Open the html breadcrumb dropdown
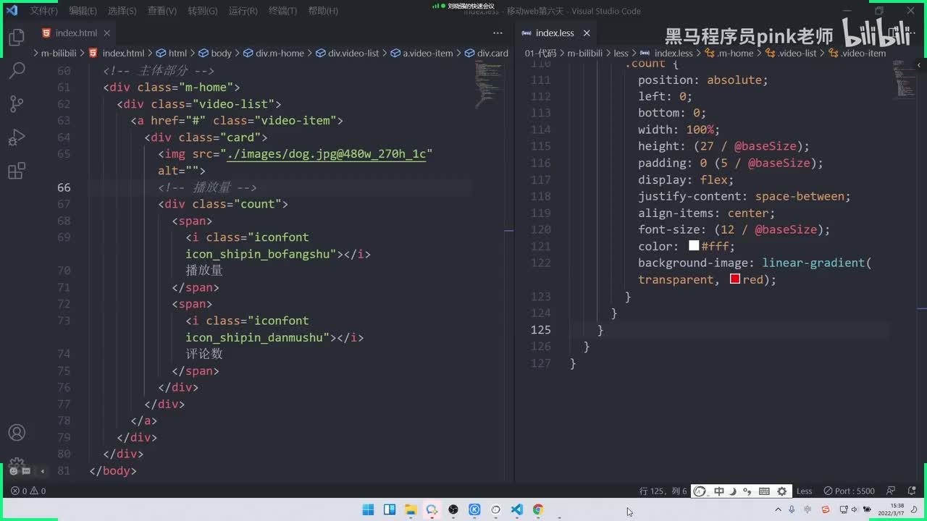927x521 pixels. (x=171, y=53)
